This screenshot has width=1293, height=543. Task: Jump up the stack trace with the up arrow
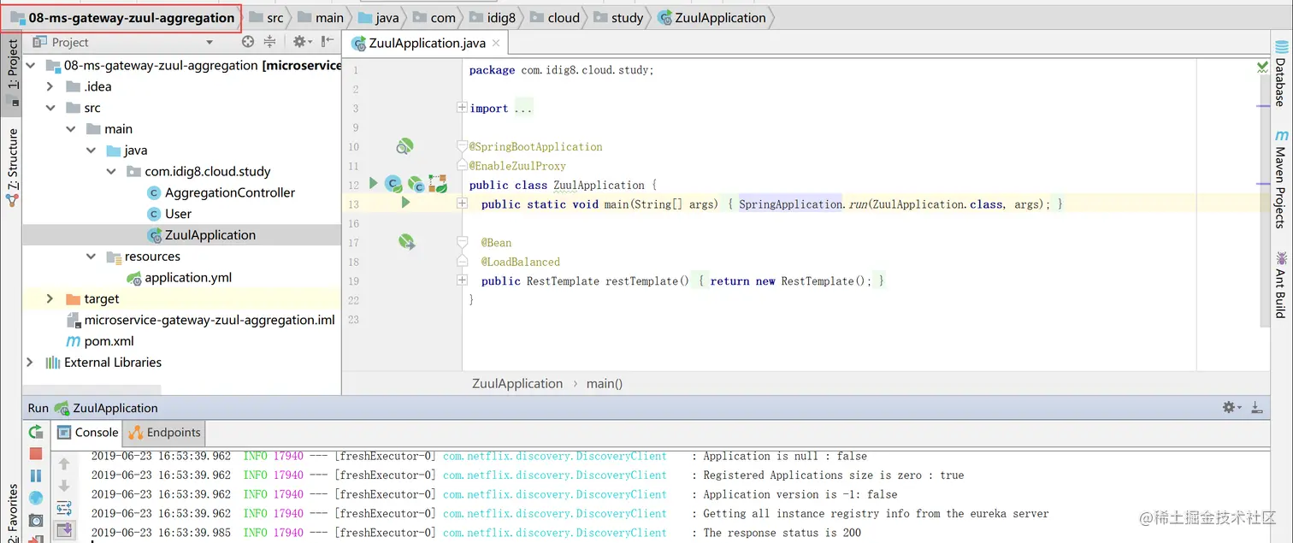point(64,464)
